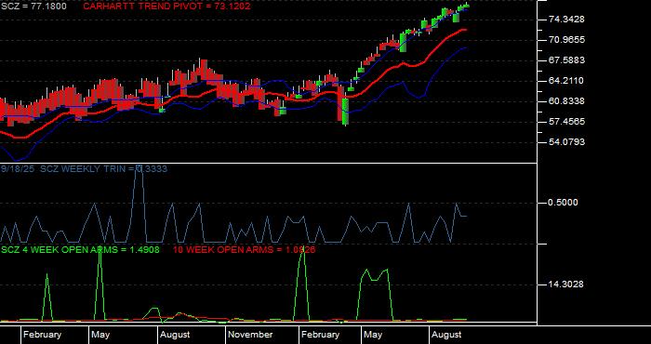Viewport: 651px width, 344px height.
Task: Select the November time axis label
Action: point(250,335)
